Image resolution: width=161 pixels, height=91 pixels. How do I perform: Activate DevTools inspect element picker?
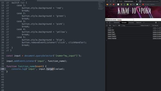click(x=107, y=22)
